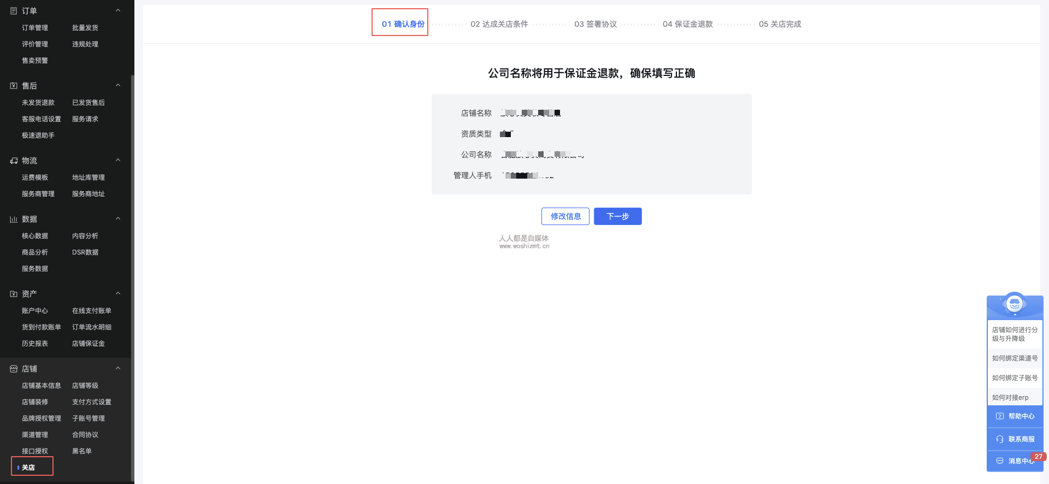Click the 下一步 button
This screenshot has width=1049, height=484.
pyautogui.click(x=618, y=216)
